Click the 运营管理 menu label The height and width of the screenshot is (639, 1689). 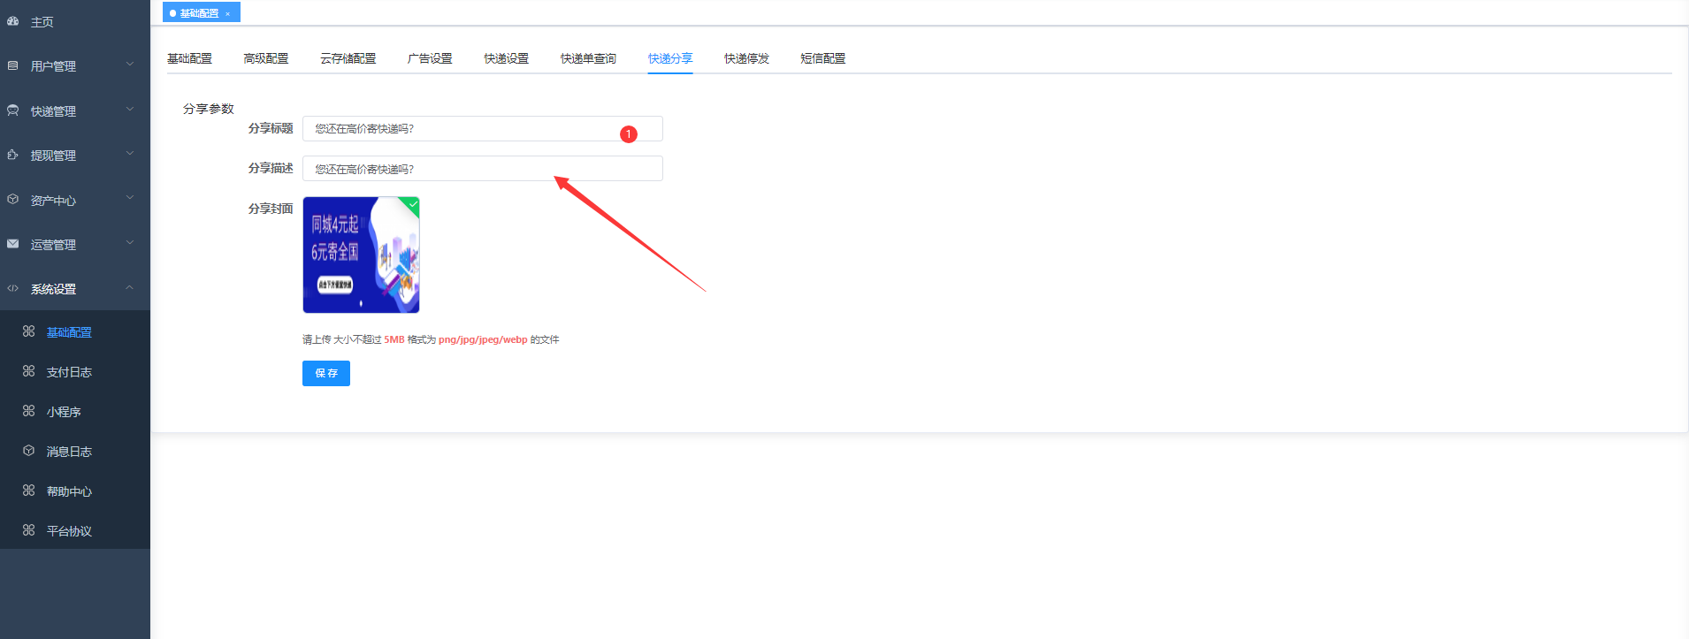[x=53, y=245]
